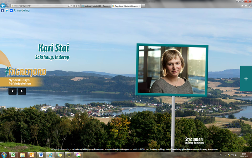
Task: Open address bar autocomplete dropdown arrow
Action: click(71, 6)
